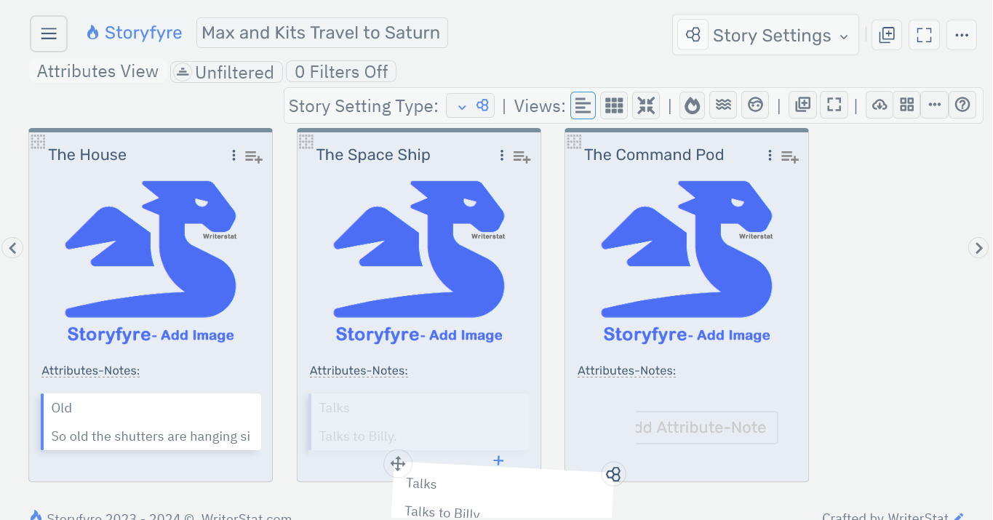Toggle the Unfiltered filter state
This screenshot has width=993, height=520.
tap(226, 71)
